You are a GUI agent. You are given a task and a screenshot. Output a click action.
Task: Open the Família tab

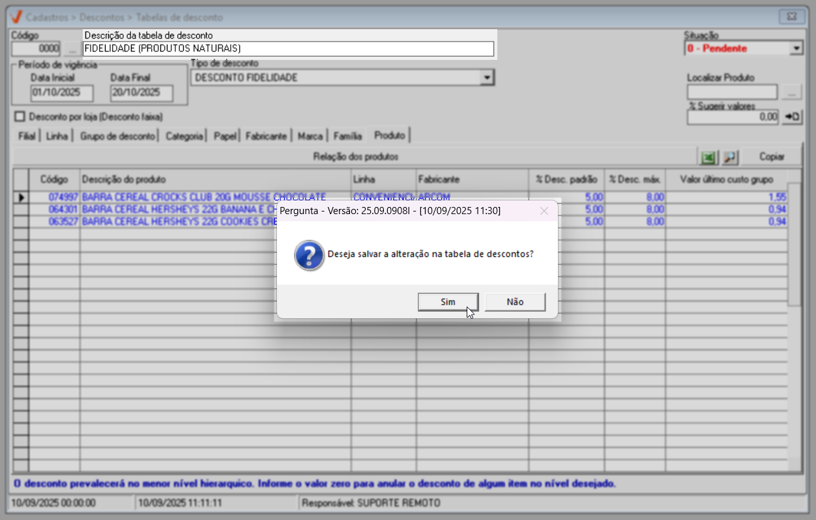point(347,136)
